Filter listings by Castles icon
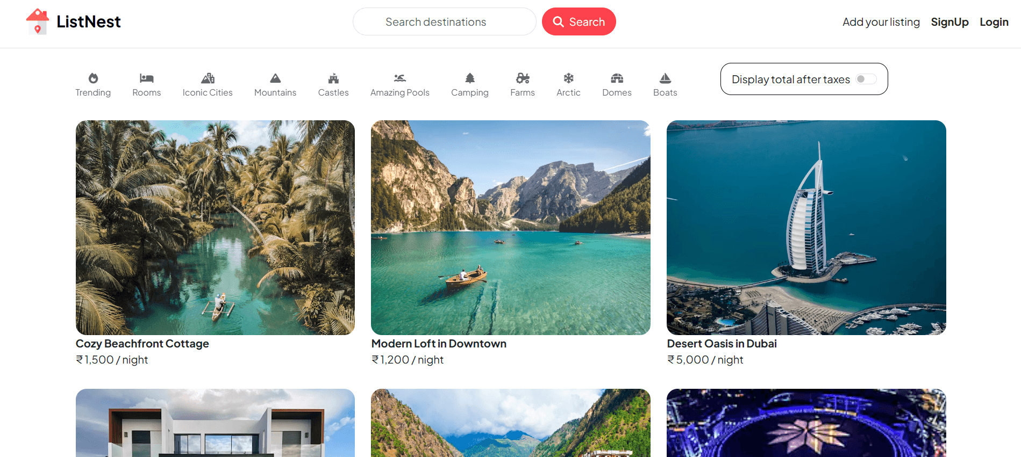Image resolution: width=1021 pixels, height=457 pixels. [x=333, y=78]
